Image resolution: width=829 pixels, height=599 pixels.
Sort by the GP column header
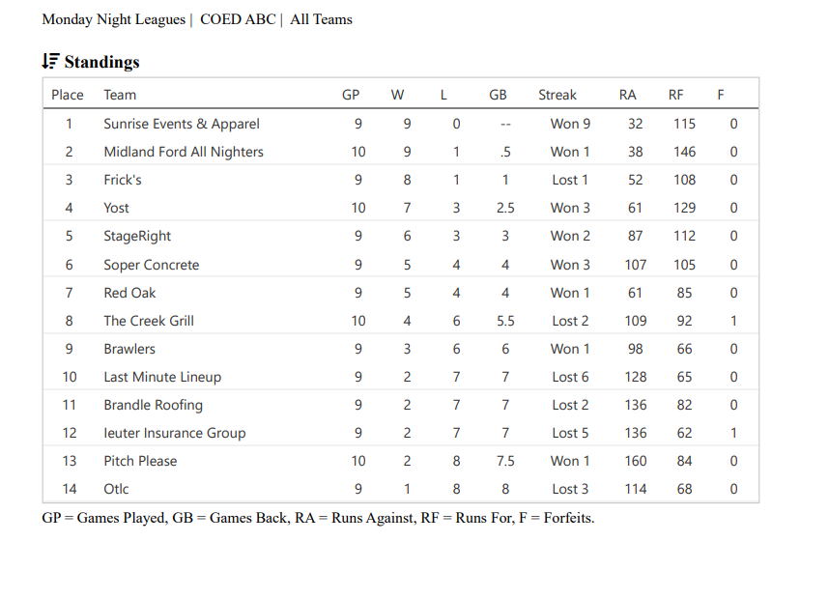click(351, 95)
